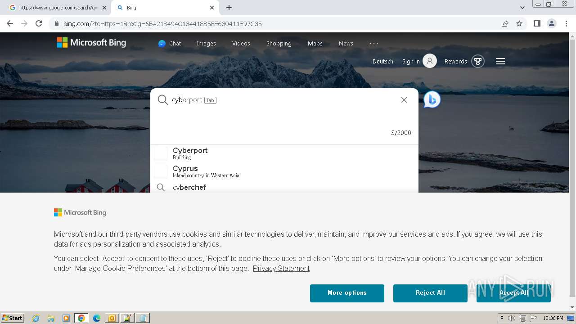Viewport: 576px width, 324px height.
Task: Open the Chrome profile icon
Action: tap(552, 23)
